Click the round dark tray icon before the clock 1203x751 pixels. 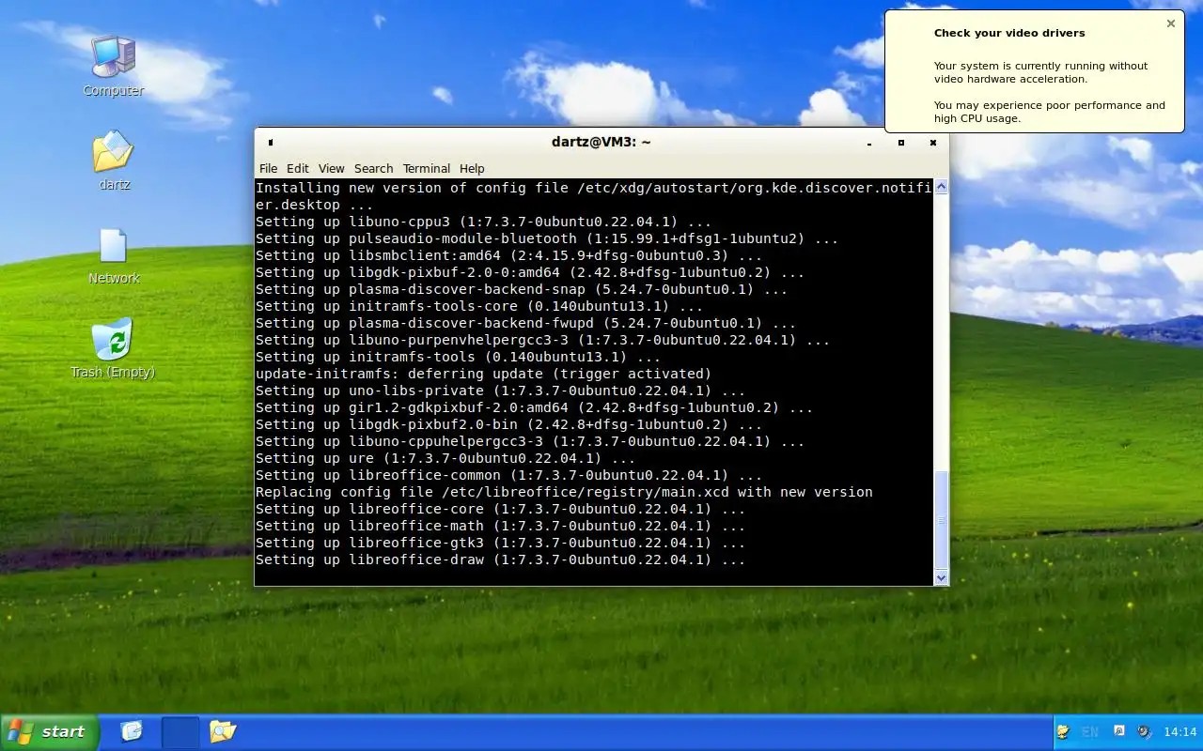(1144, 731)
